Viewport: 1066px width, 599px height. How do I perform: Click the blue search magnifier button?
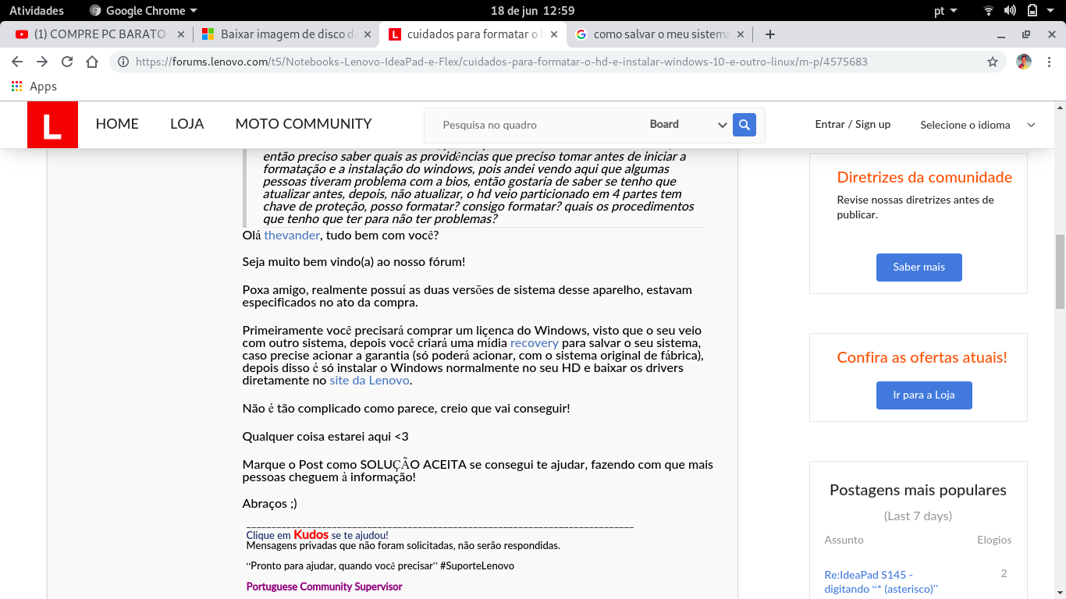click(744, 125)
